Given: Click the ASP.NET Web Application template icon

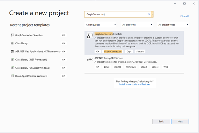Looking at the screenshot, I should point(12,51).
